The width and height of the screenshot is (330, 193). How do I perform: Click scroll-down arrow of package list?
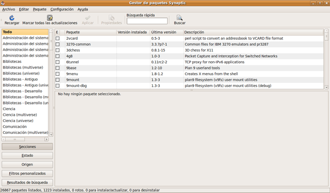tap(326, 87)
